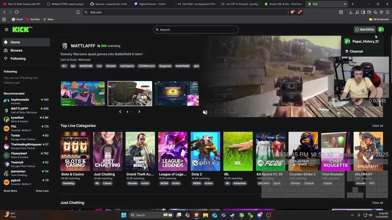Show hidden system tray icons

pos(352,215)
